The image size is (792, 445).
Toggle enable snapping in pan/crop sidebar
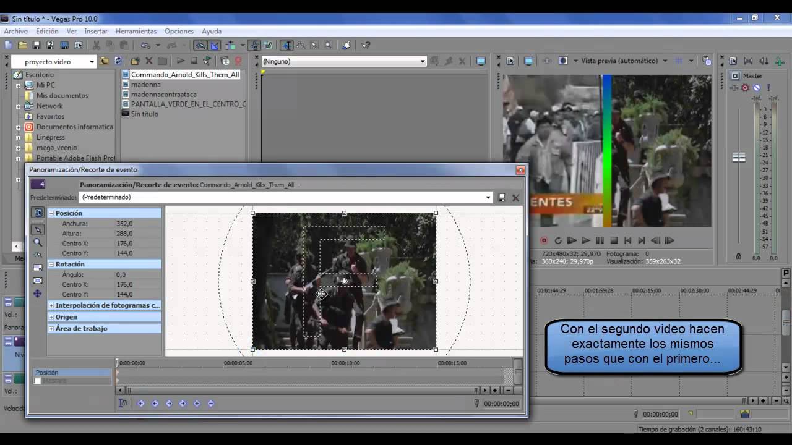click(38, 255)
